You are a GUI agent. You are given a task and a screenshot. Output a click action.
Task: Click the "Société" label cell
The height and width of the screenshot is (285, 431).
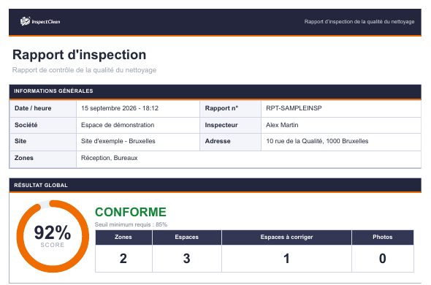43,125
